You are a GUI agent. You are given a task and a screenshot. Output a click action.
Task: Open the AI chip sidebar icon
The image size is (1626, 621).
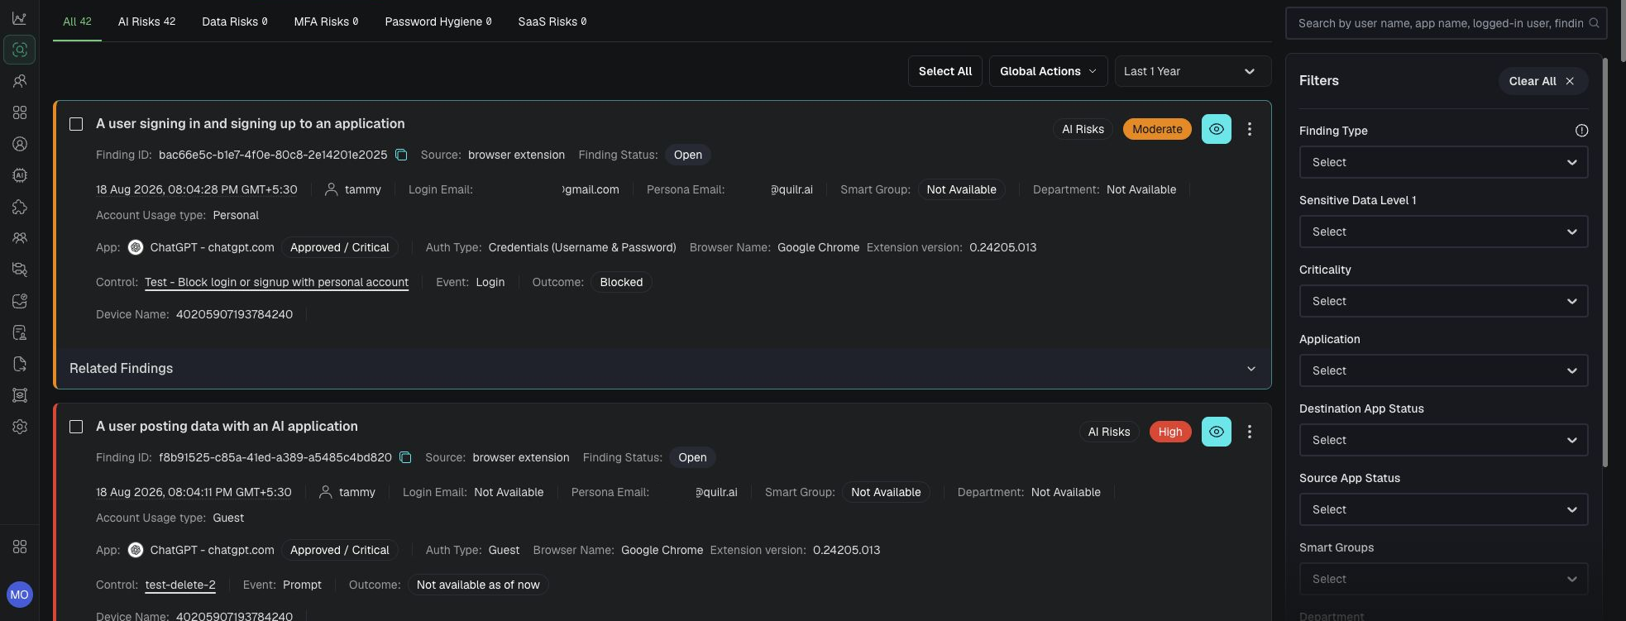[x=20, y=175]
